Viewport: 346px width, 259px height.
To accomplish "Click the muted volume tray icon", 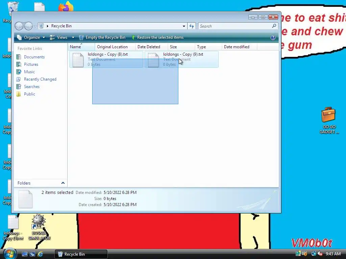I will tap(320, 254).
